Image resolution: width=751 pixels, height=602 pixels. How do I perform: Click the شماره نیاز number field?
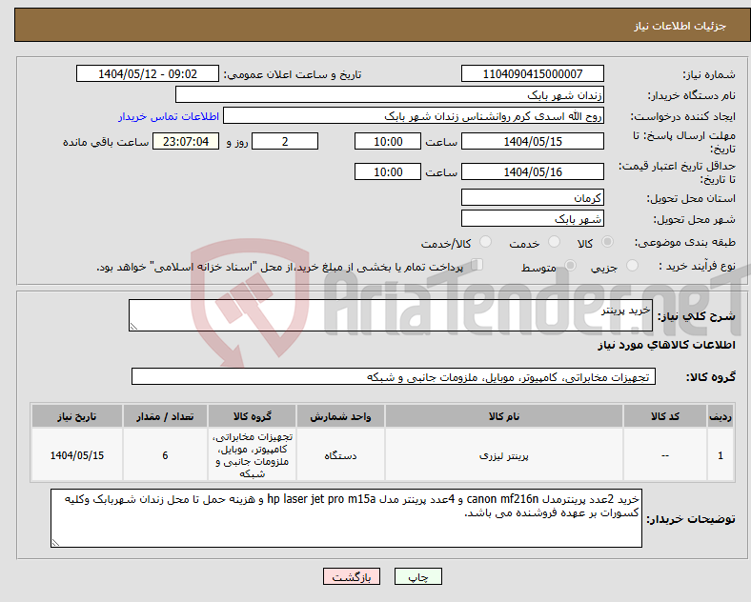(x=532, y=73)
